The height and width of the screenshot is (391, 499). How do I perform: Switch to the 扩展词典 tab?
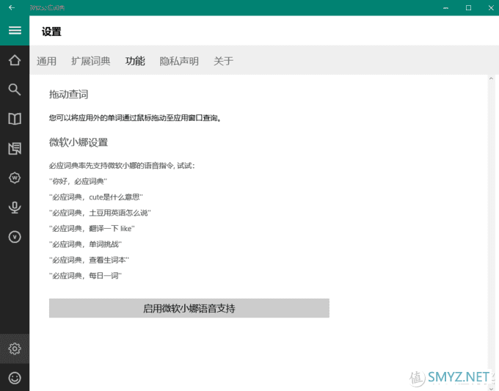[91, 61]
